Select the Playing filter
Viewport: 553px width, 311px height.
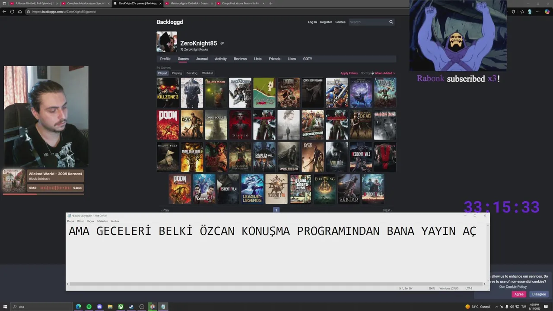point(177,73)
